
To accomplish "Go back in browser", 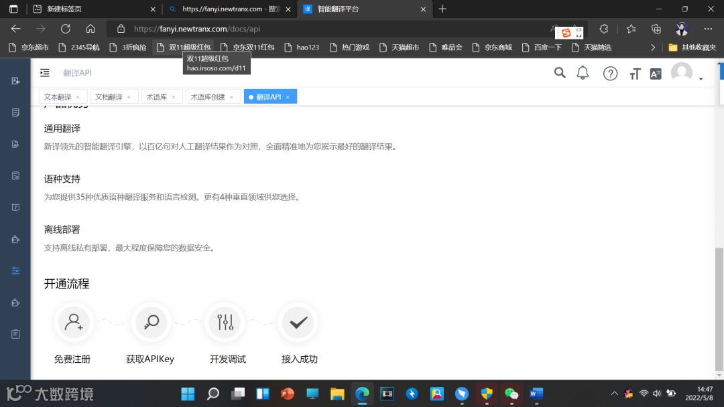I will (x=15, y=29).
